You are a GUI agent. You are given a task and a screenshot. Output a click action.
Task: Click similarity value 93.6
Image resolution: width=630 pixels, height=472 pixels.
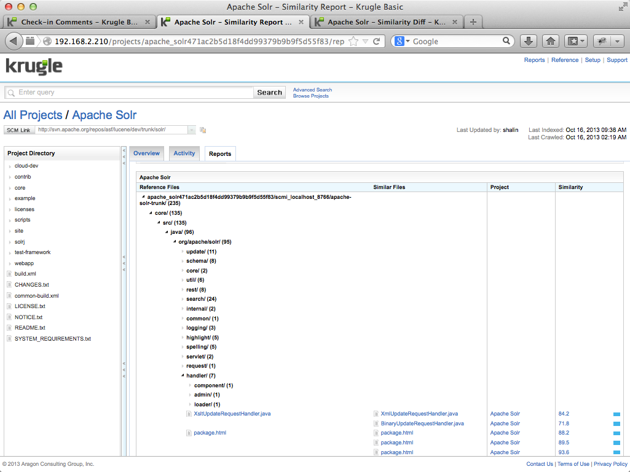pyautogui.click(x=564, y=452)
